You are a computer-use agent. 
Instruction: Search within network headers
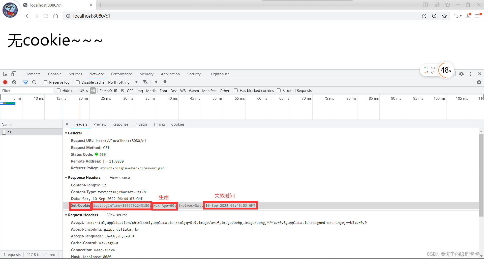(34, 82)
